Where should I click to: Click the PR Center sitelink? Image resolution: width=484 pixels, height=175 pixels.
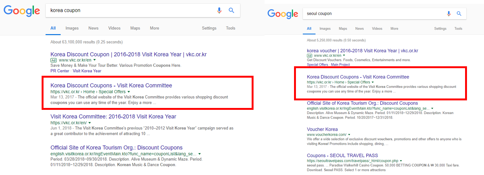60,71
